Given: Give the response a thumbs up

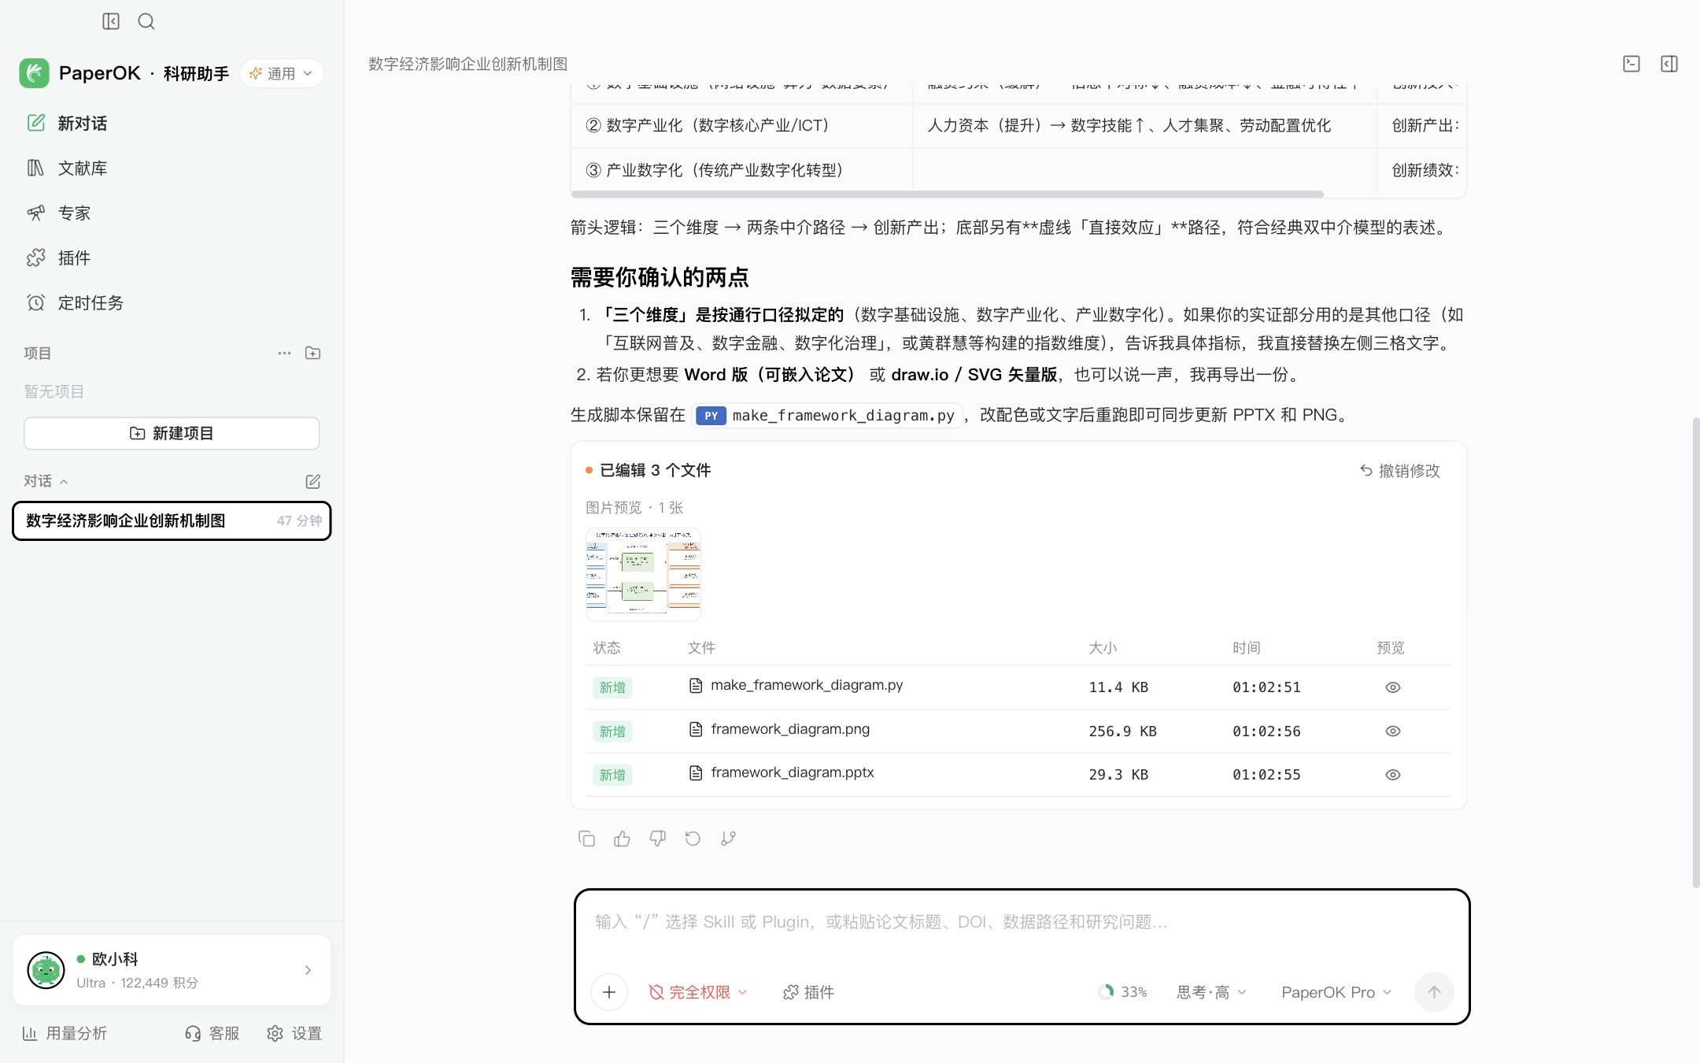Looking at the screenshot, I should (622, 839).
